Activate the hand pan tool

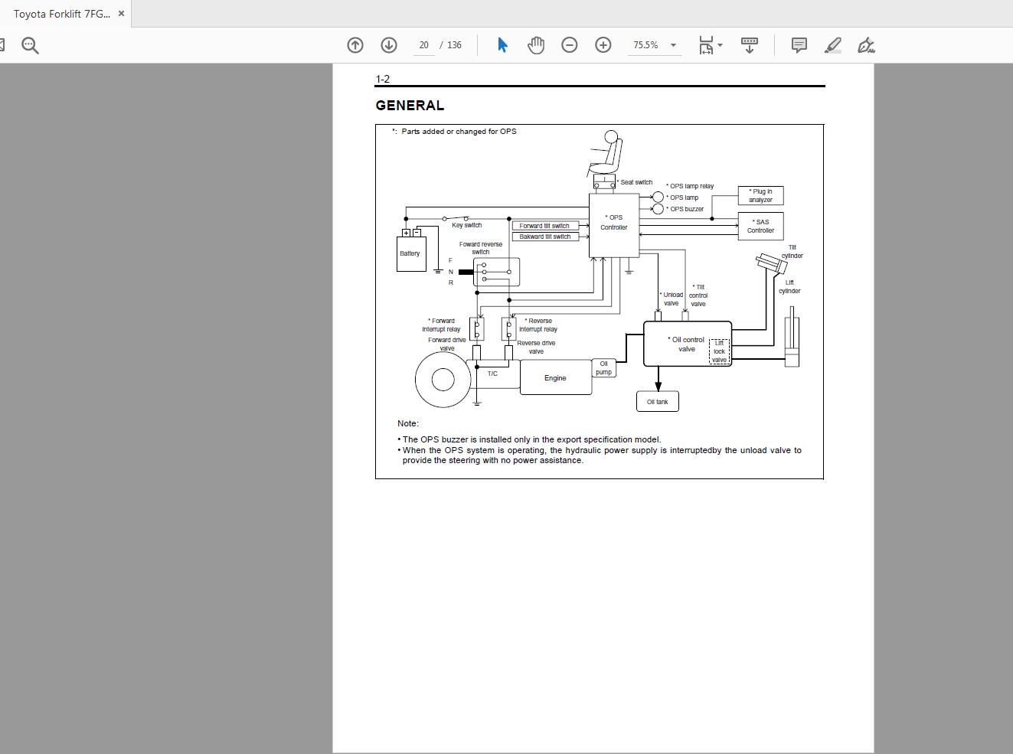click(x=536, y=45)
